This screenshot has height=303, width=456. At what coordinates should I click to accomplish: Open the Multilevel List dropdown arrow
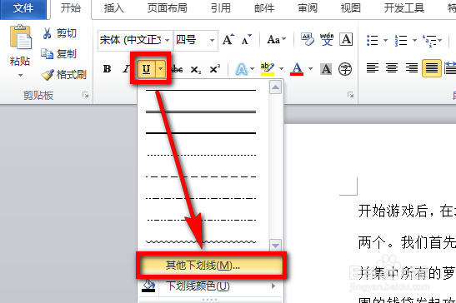pos(440,40)
